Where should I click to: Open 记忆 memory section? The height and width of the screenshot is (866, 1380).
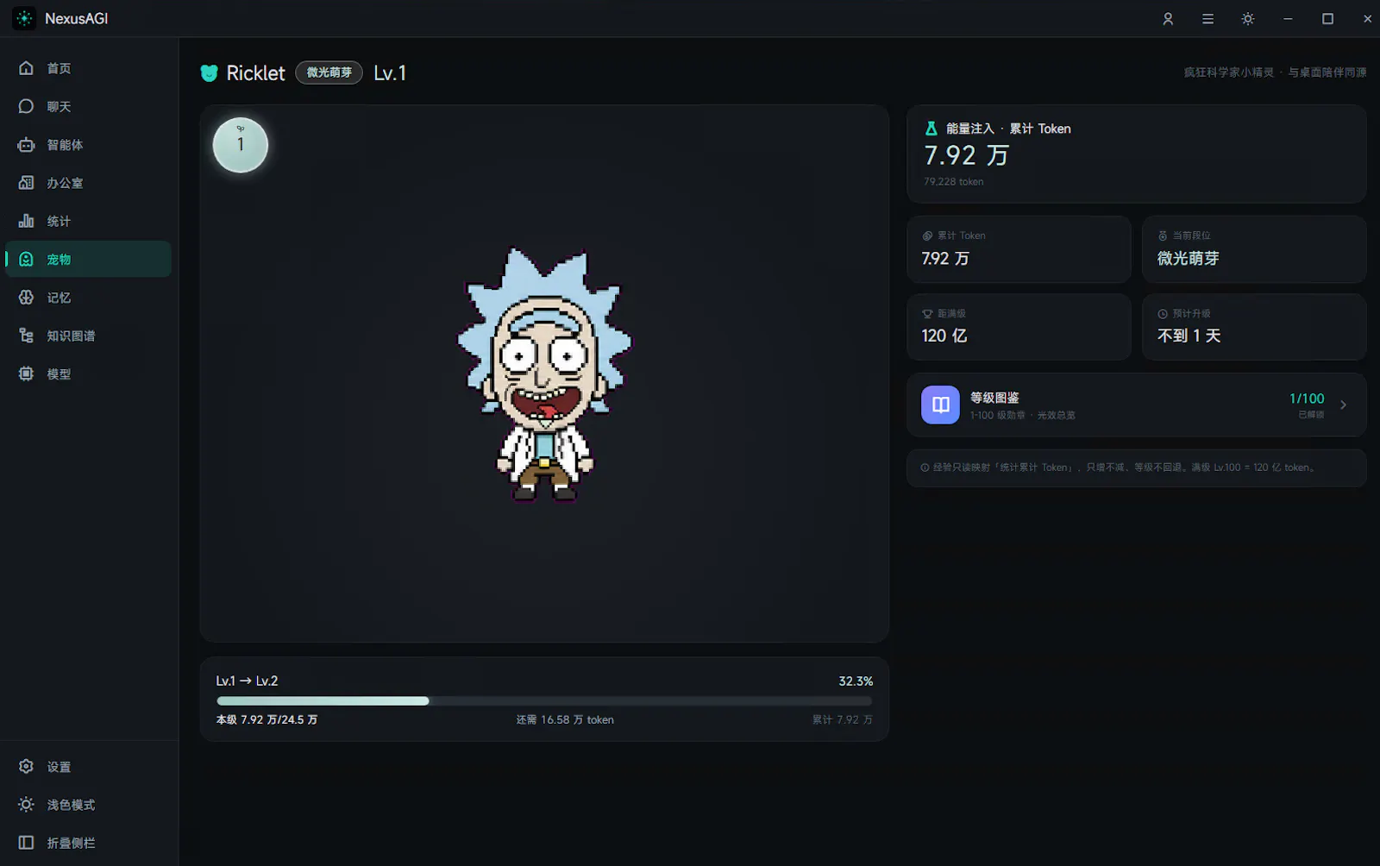click(x=88, y=298)
